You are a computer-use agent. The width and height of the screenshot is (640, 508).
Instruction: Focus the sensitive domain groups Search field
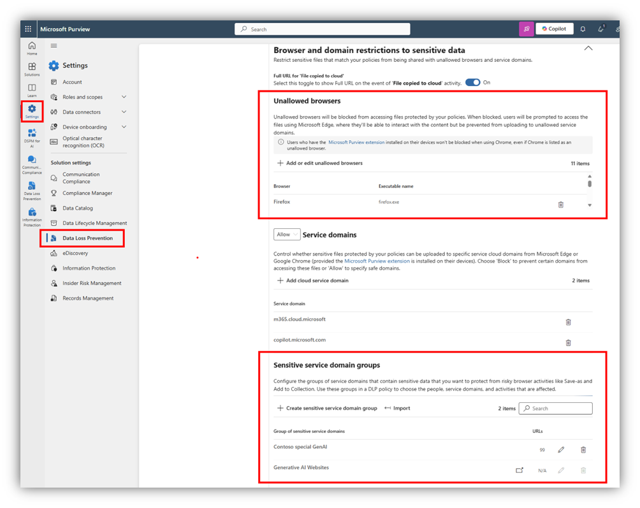point(555,408)
